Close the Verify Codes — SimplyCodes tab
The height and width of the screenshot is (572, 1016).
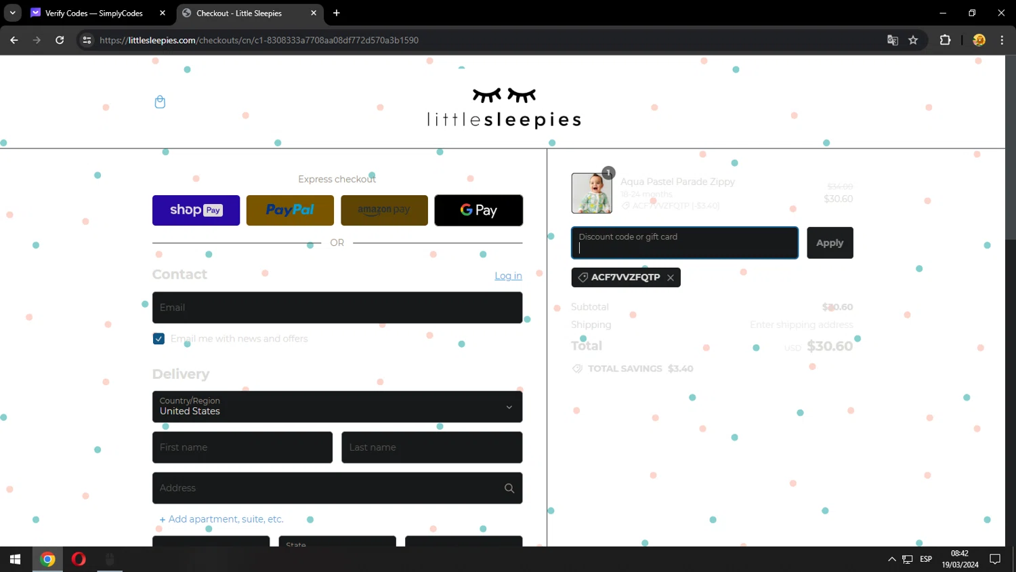tap(163, 13)
